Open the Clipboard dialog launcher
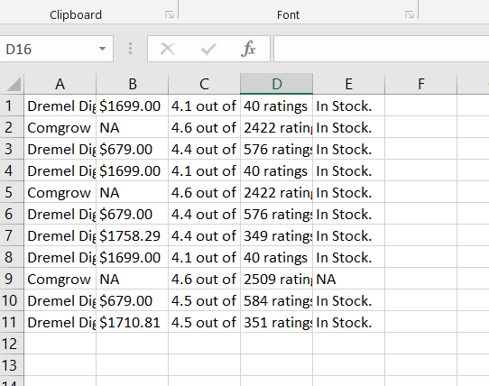 point(170,14)
